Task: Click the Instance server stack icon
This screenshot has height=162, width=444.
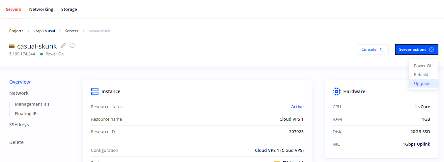Action: tap(95, 91)
